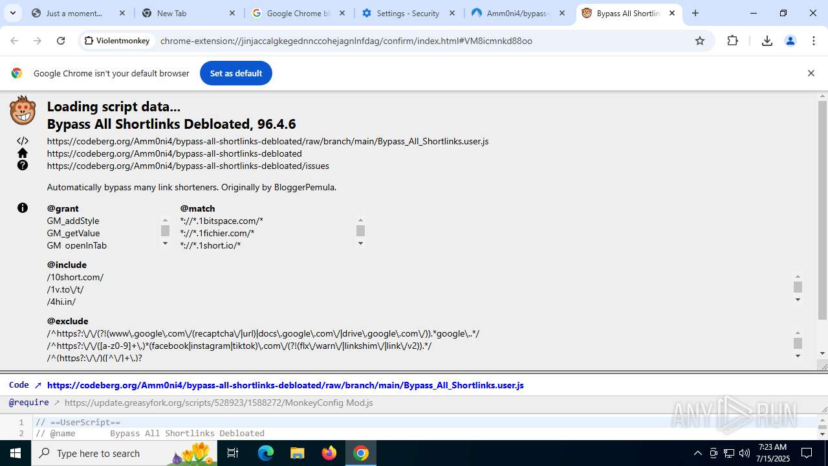
Task: Show hidden system tray icons
Action: point(697,453)
